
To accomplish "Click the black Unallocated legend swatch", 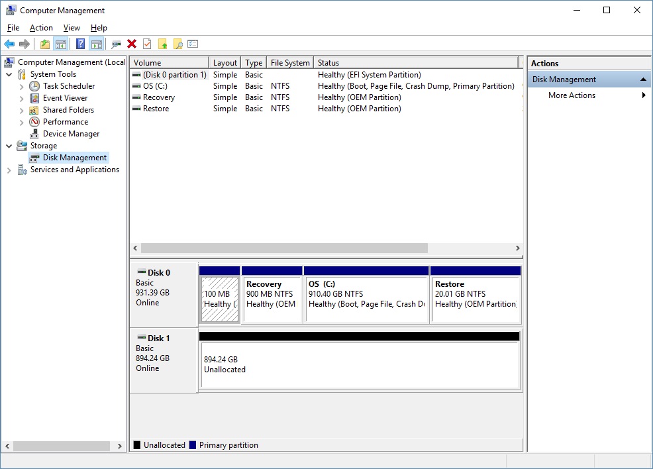I will (137, 445).
